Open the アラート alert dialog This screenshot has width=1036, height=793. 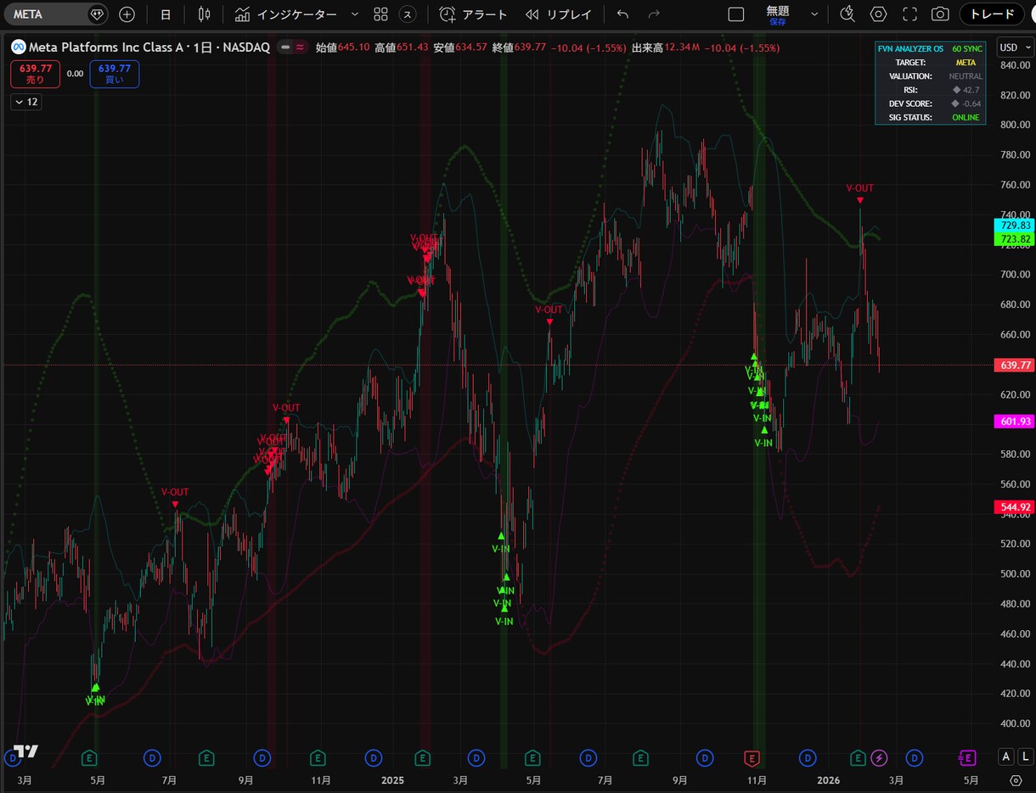pos(474,14)
